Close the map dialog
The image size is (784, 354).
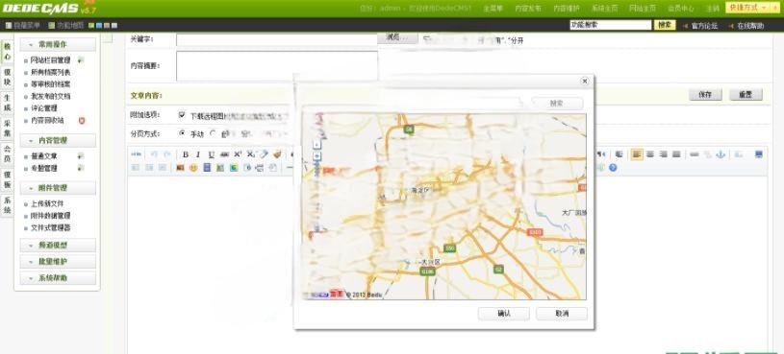[x=585, y=81]
